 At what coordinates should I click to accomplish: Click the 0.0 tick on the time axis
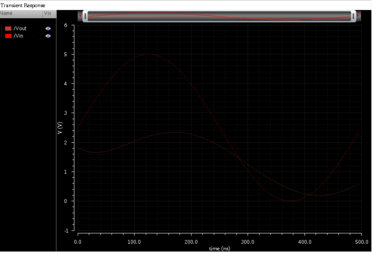(78, 241)
